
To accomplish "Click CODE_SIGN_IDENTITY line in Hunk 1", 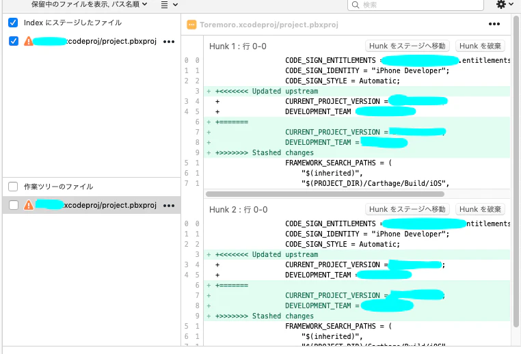I will [357, 70].
